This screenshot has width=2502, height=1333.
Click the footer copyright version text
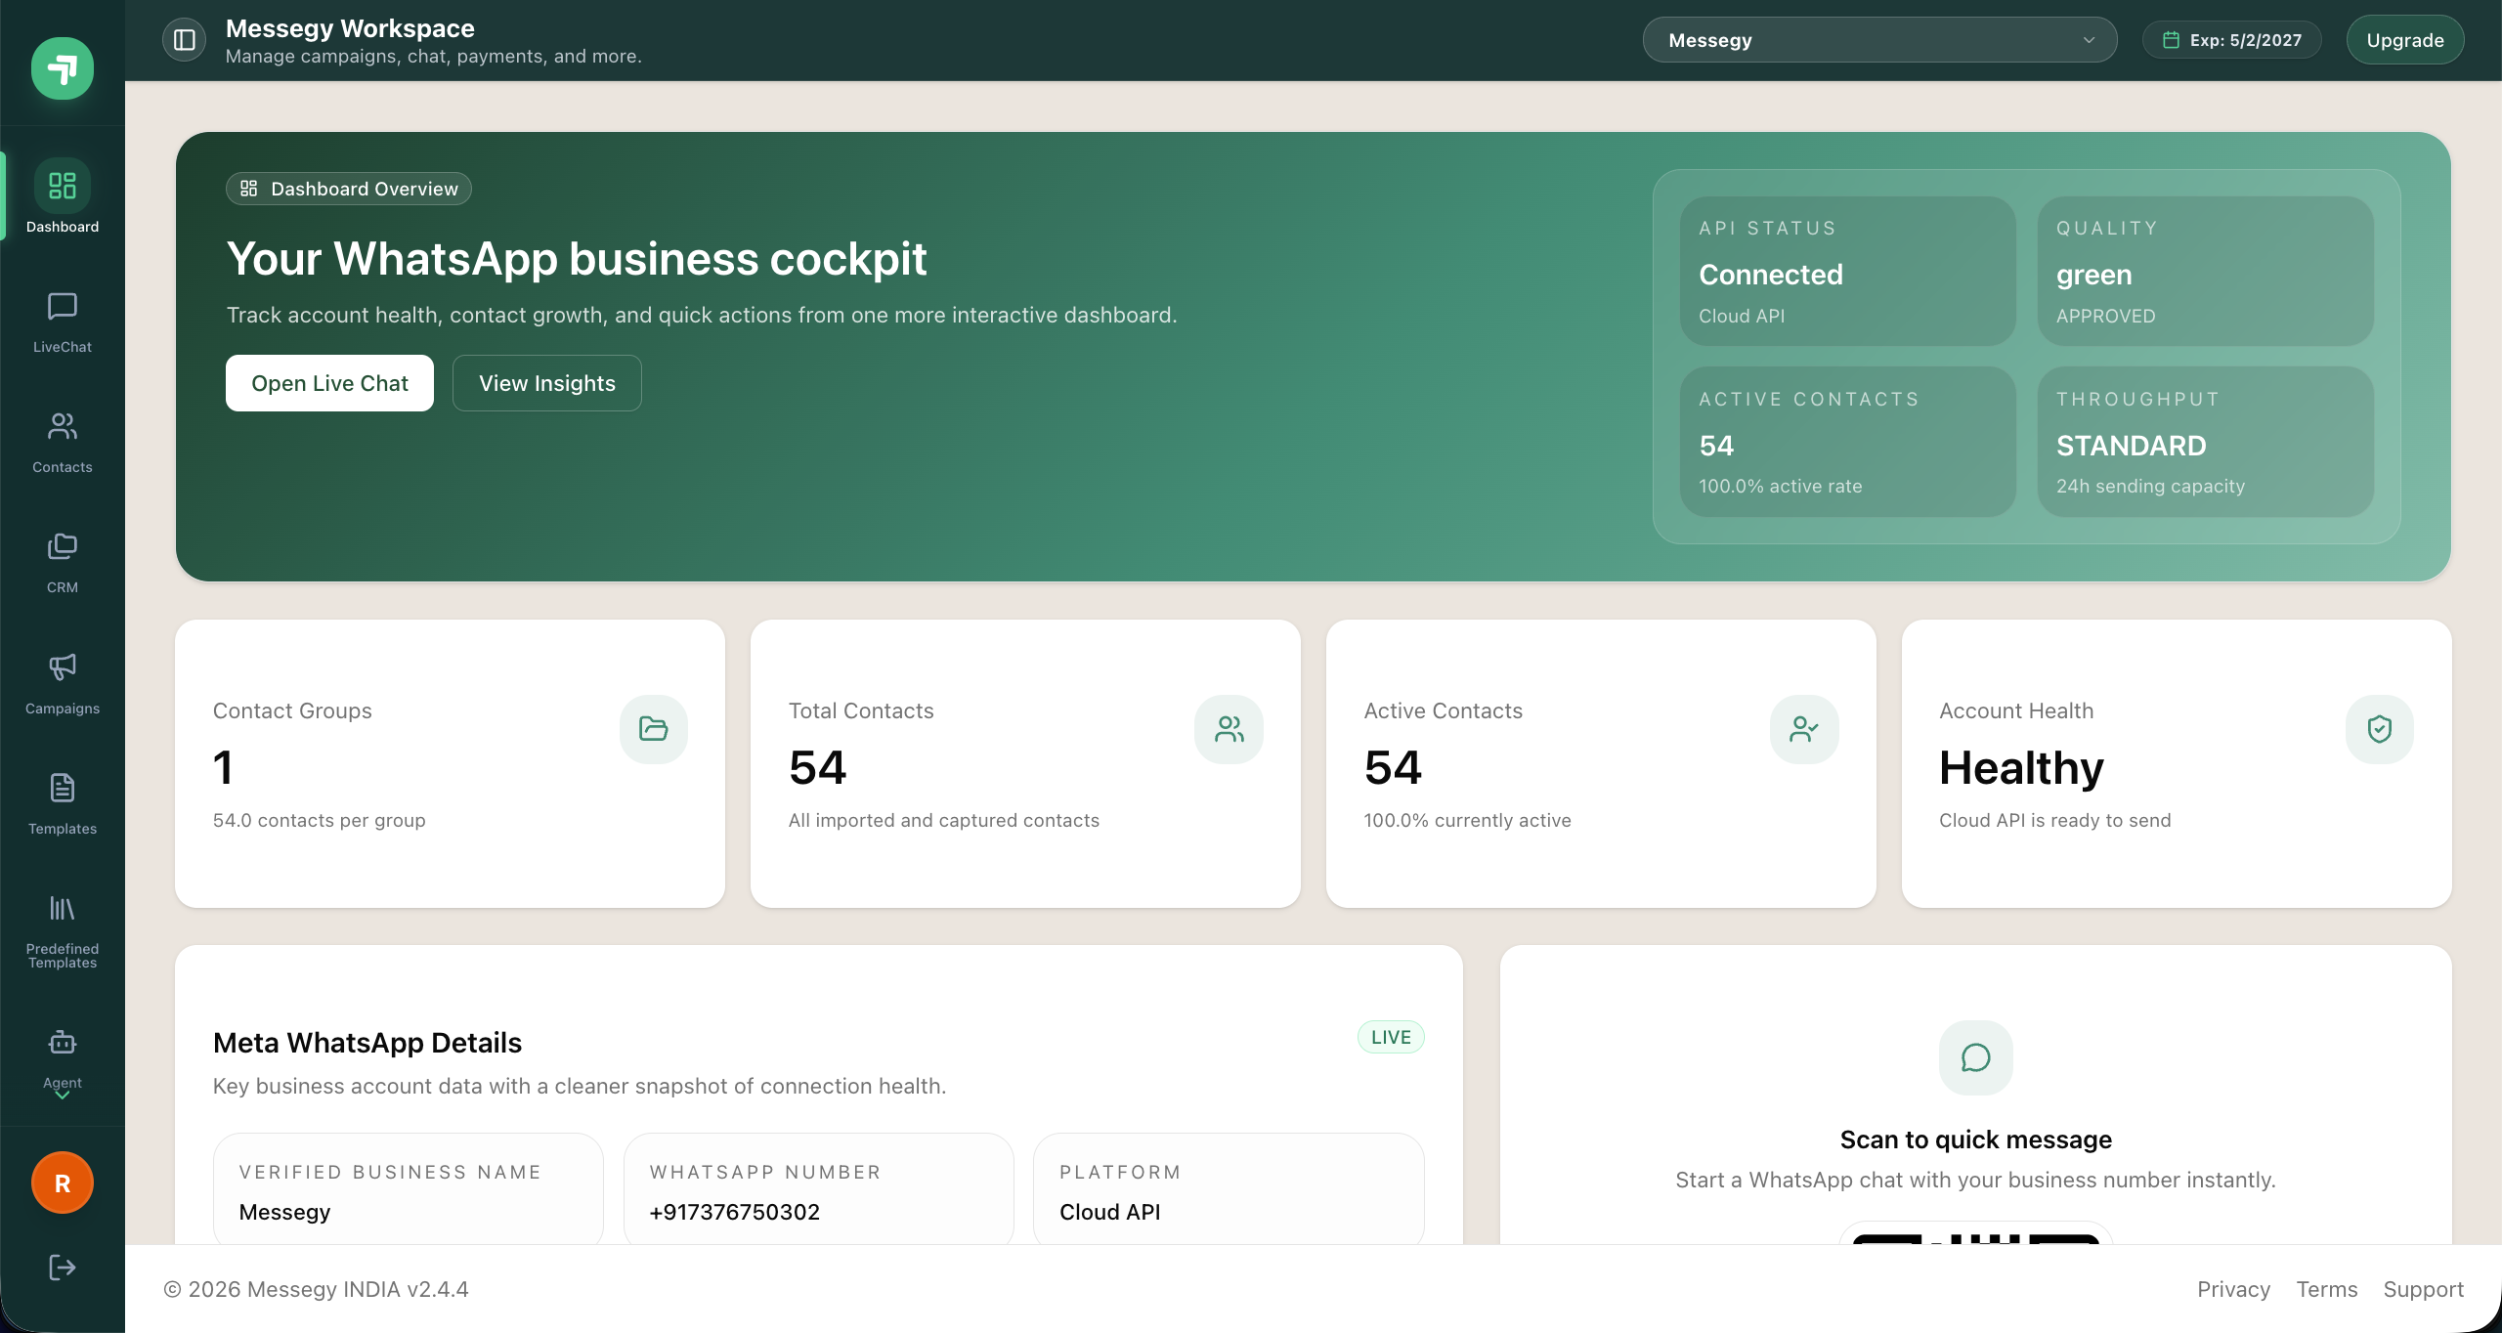click(x=316, y=1289)
